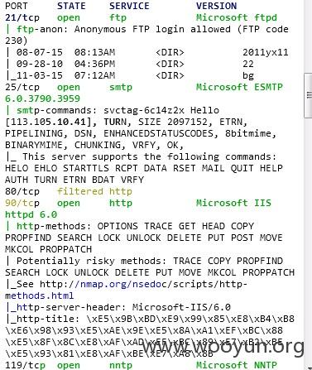Image resolution: width=312 pixels, height=370 pixels.
Task: Click the SERVICE column header
Action: [x=129, y=6]
